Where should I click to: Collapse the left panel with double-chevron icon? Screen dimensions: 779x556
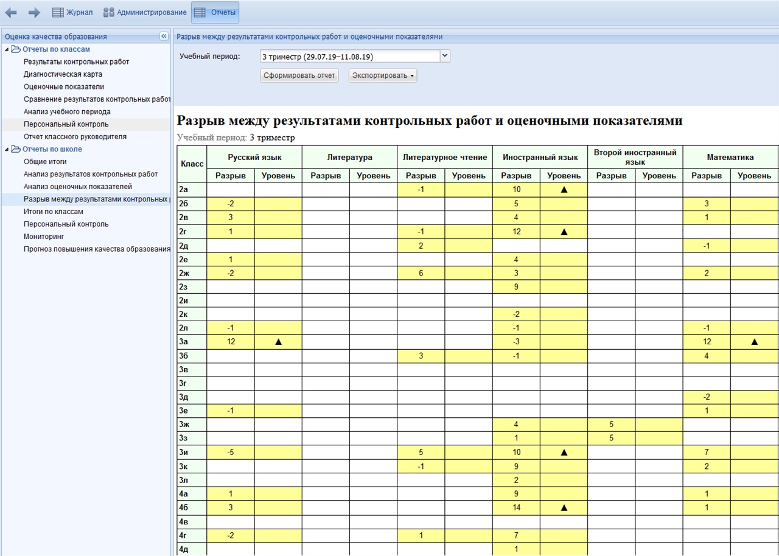click(164, 36)
